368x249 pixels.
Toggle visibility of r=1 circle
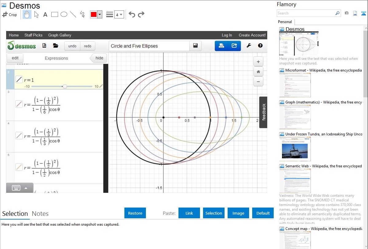click(19, 80)
